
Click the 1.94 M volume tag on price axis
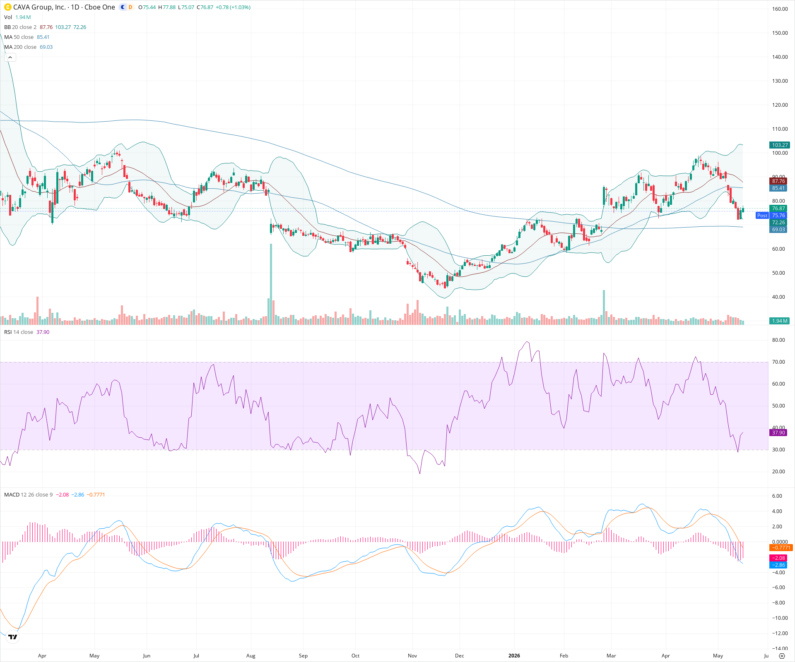coord(780,321)
